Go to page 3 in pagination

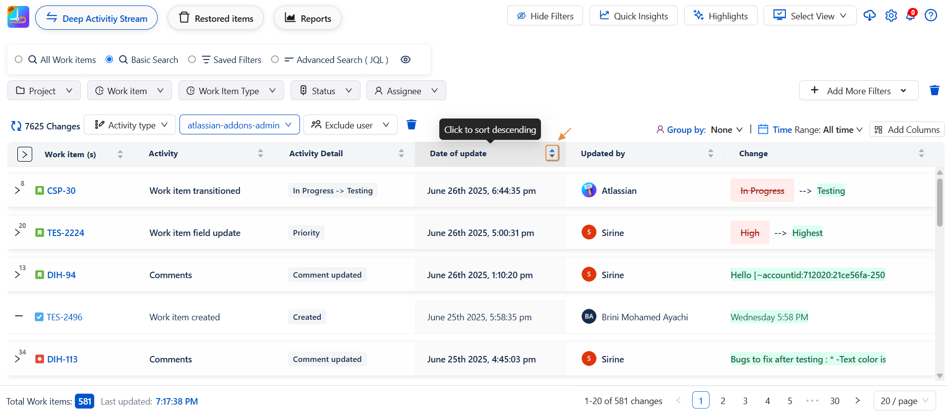coord(745,401)
